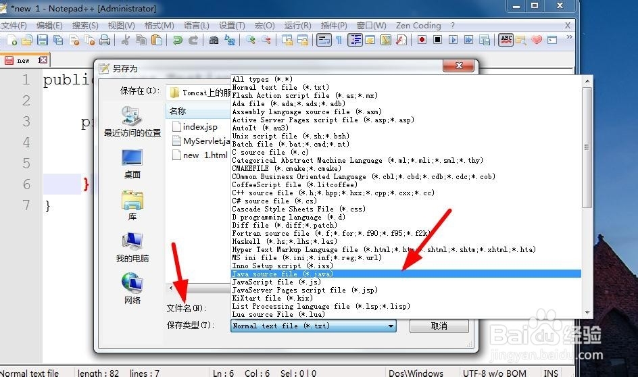Select Cascade Style Sheets File (*.css)
The height and width of the screenshot is (377, 638).
coord(406,209)
